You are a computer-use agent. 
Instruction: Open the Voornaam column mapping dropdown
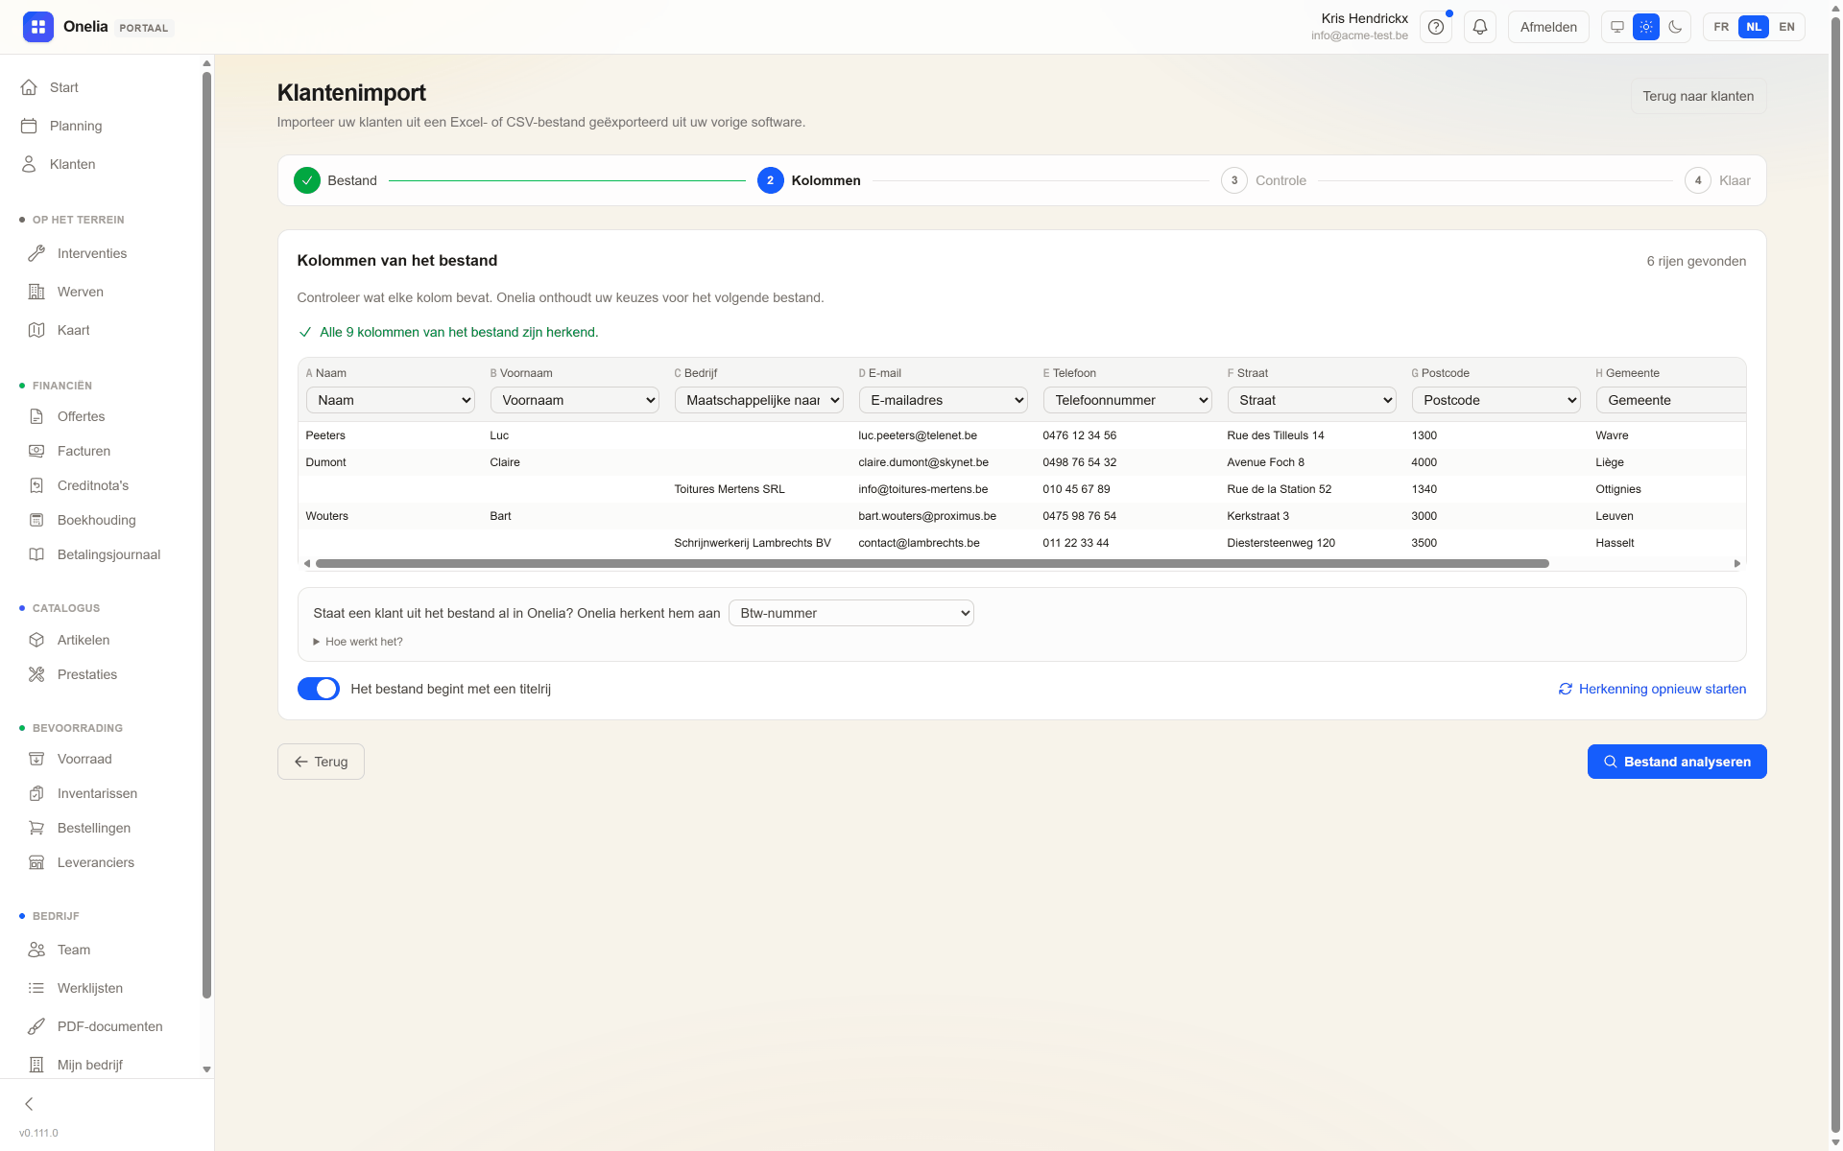(574, 400)
